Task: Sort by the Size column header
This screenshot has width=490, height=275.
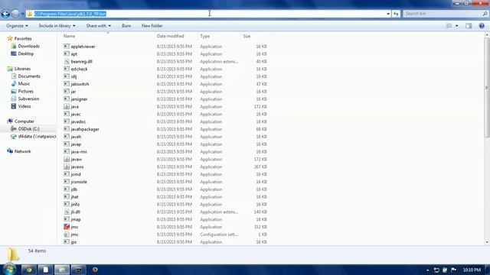Action: coord(247,36)
